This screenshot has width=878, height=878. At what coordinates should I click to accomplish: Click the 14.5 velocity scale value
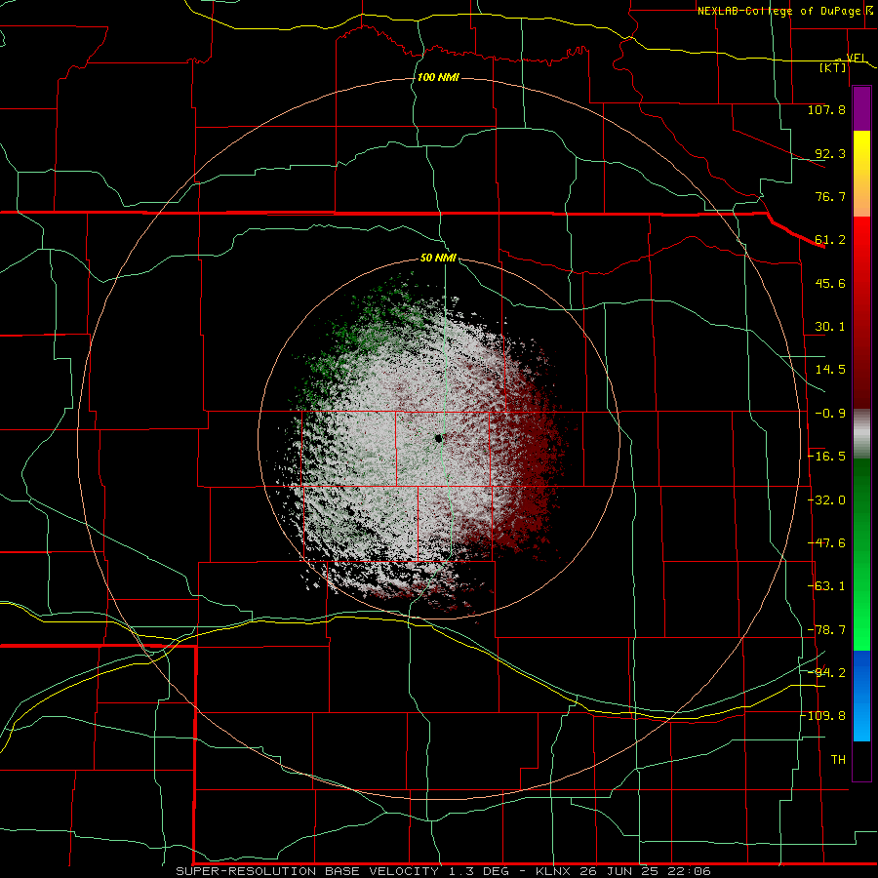click(830, 370)
